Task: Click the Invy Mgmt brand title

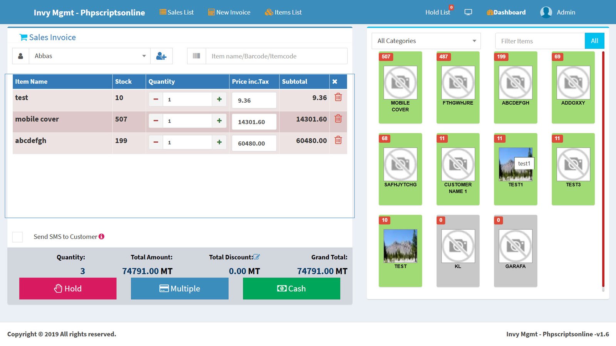Action: tap(89, 13)
